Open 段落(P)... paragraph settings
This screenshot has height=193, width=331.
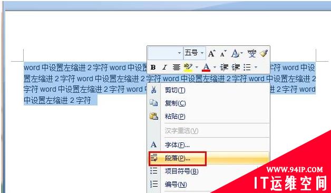click(x=209, y=158)
